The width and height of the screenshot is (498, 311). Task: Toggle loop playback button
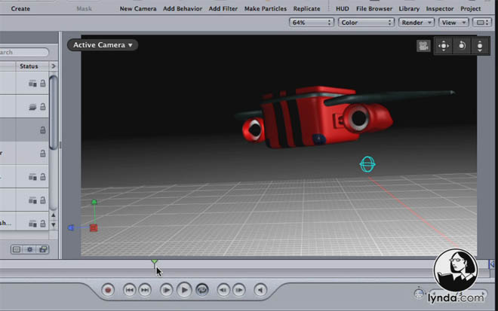click(202, 290)
